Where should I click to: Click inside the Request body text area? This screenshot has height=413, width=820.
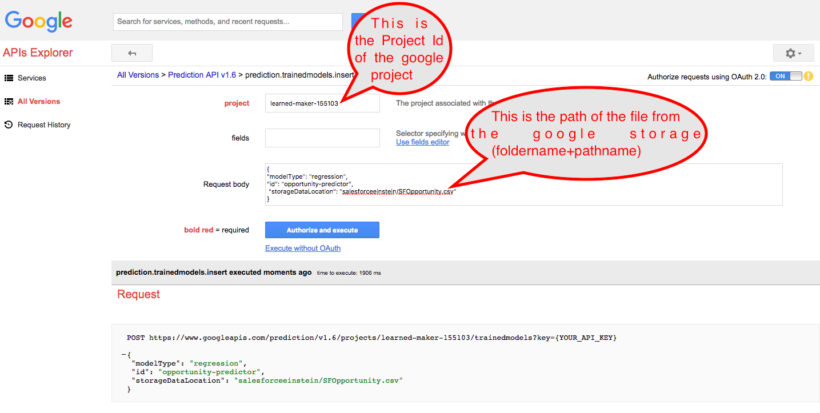coord(523,185)
